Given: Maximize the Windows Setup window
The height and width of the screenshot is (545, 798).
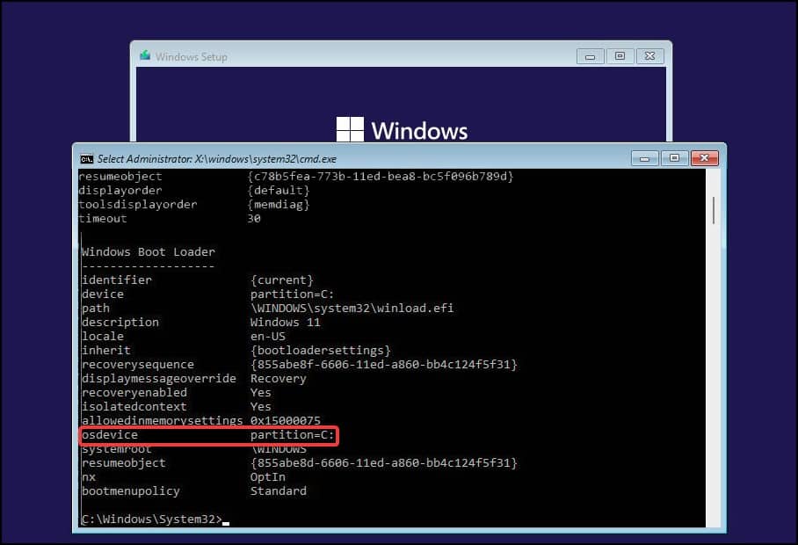Looking at the screenshot, I should click(x=620, y=56).
